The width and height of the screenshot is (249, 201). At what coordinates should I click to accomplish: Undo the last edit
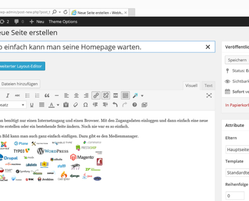(x=115, y=105)
